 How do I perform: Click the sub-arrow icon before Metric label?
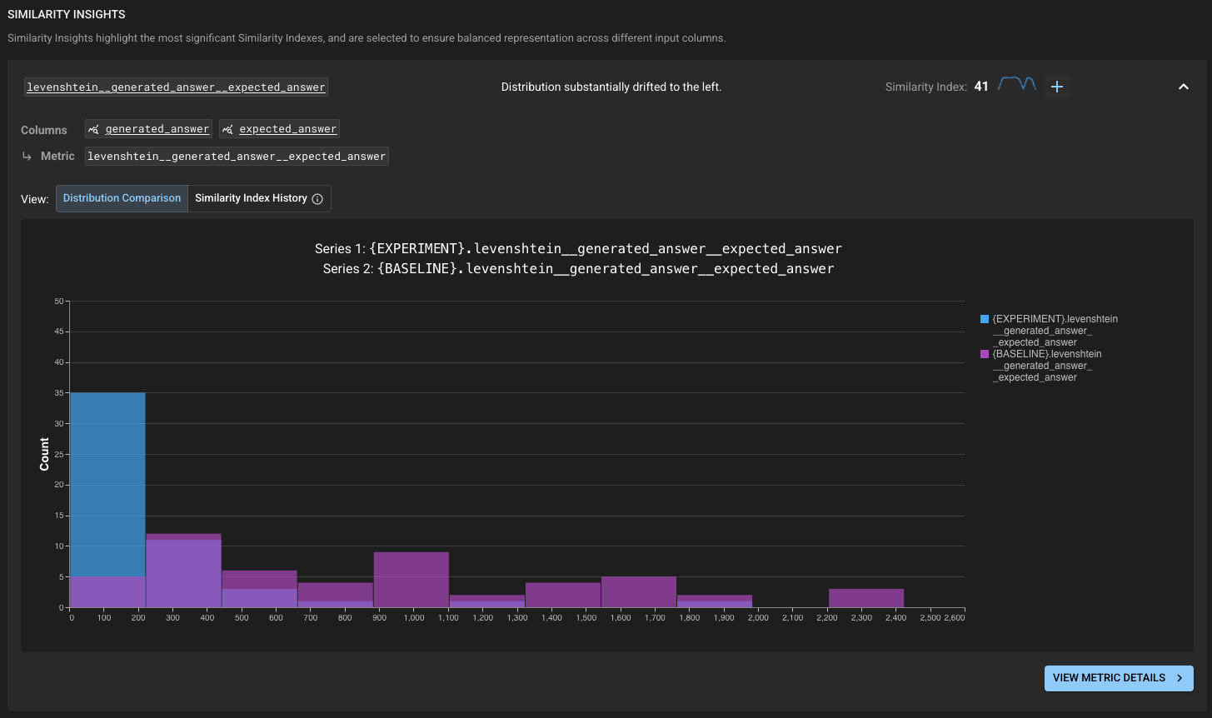pos(27,156)
